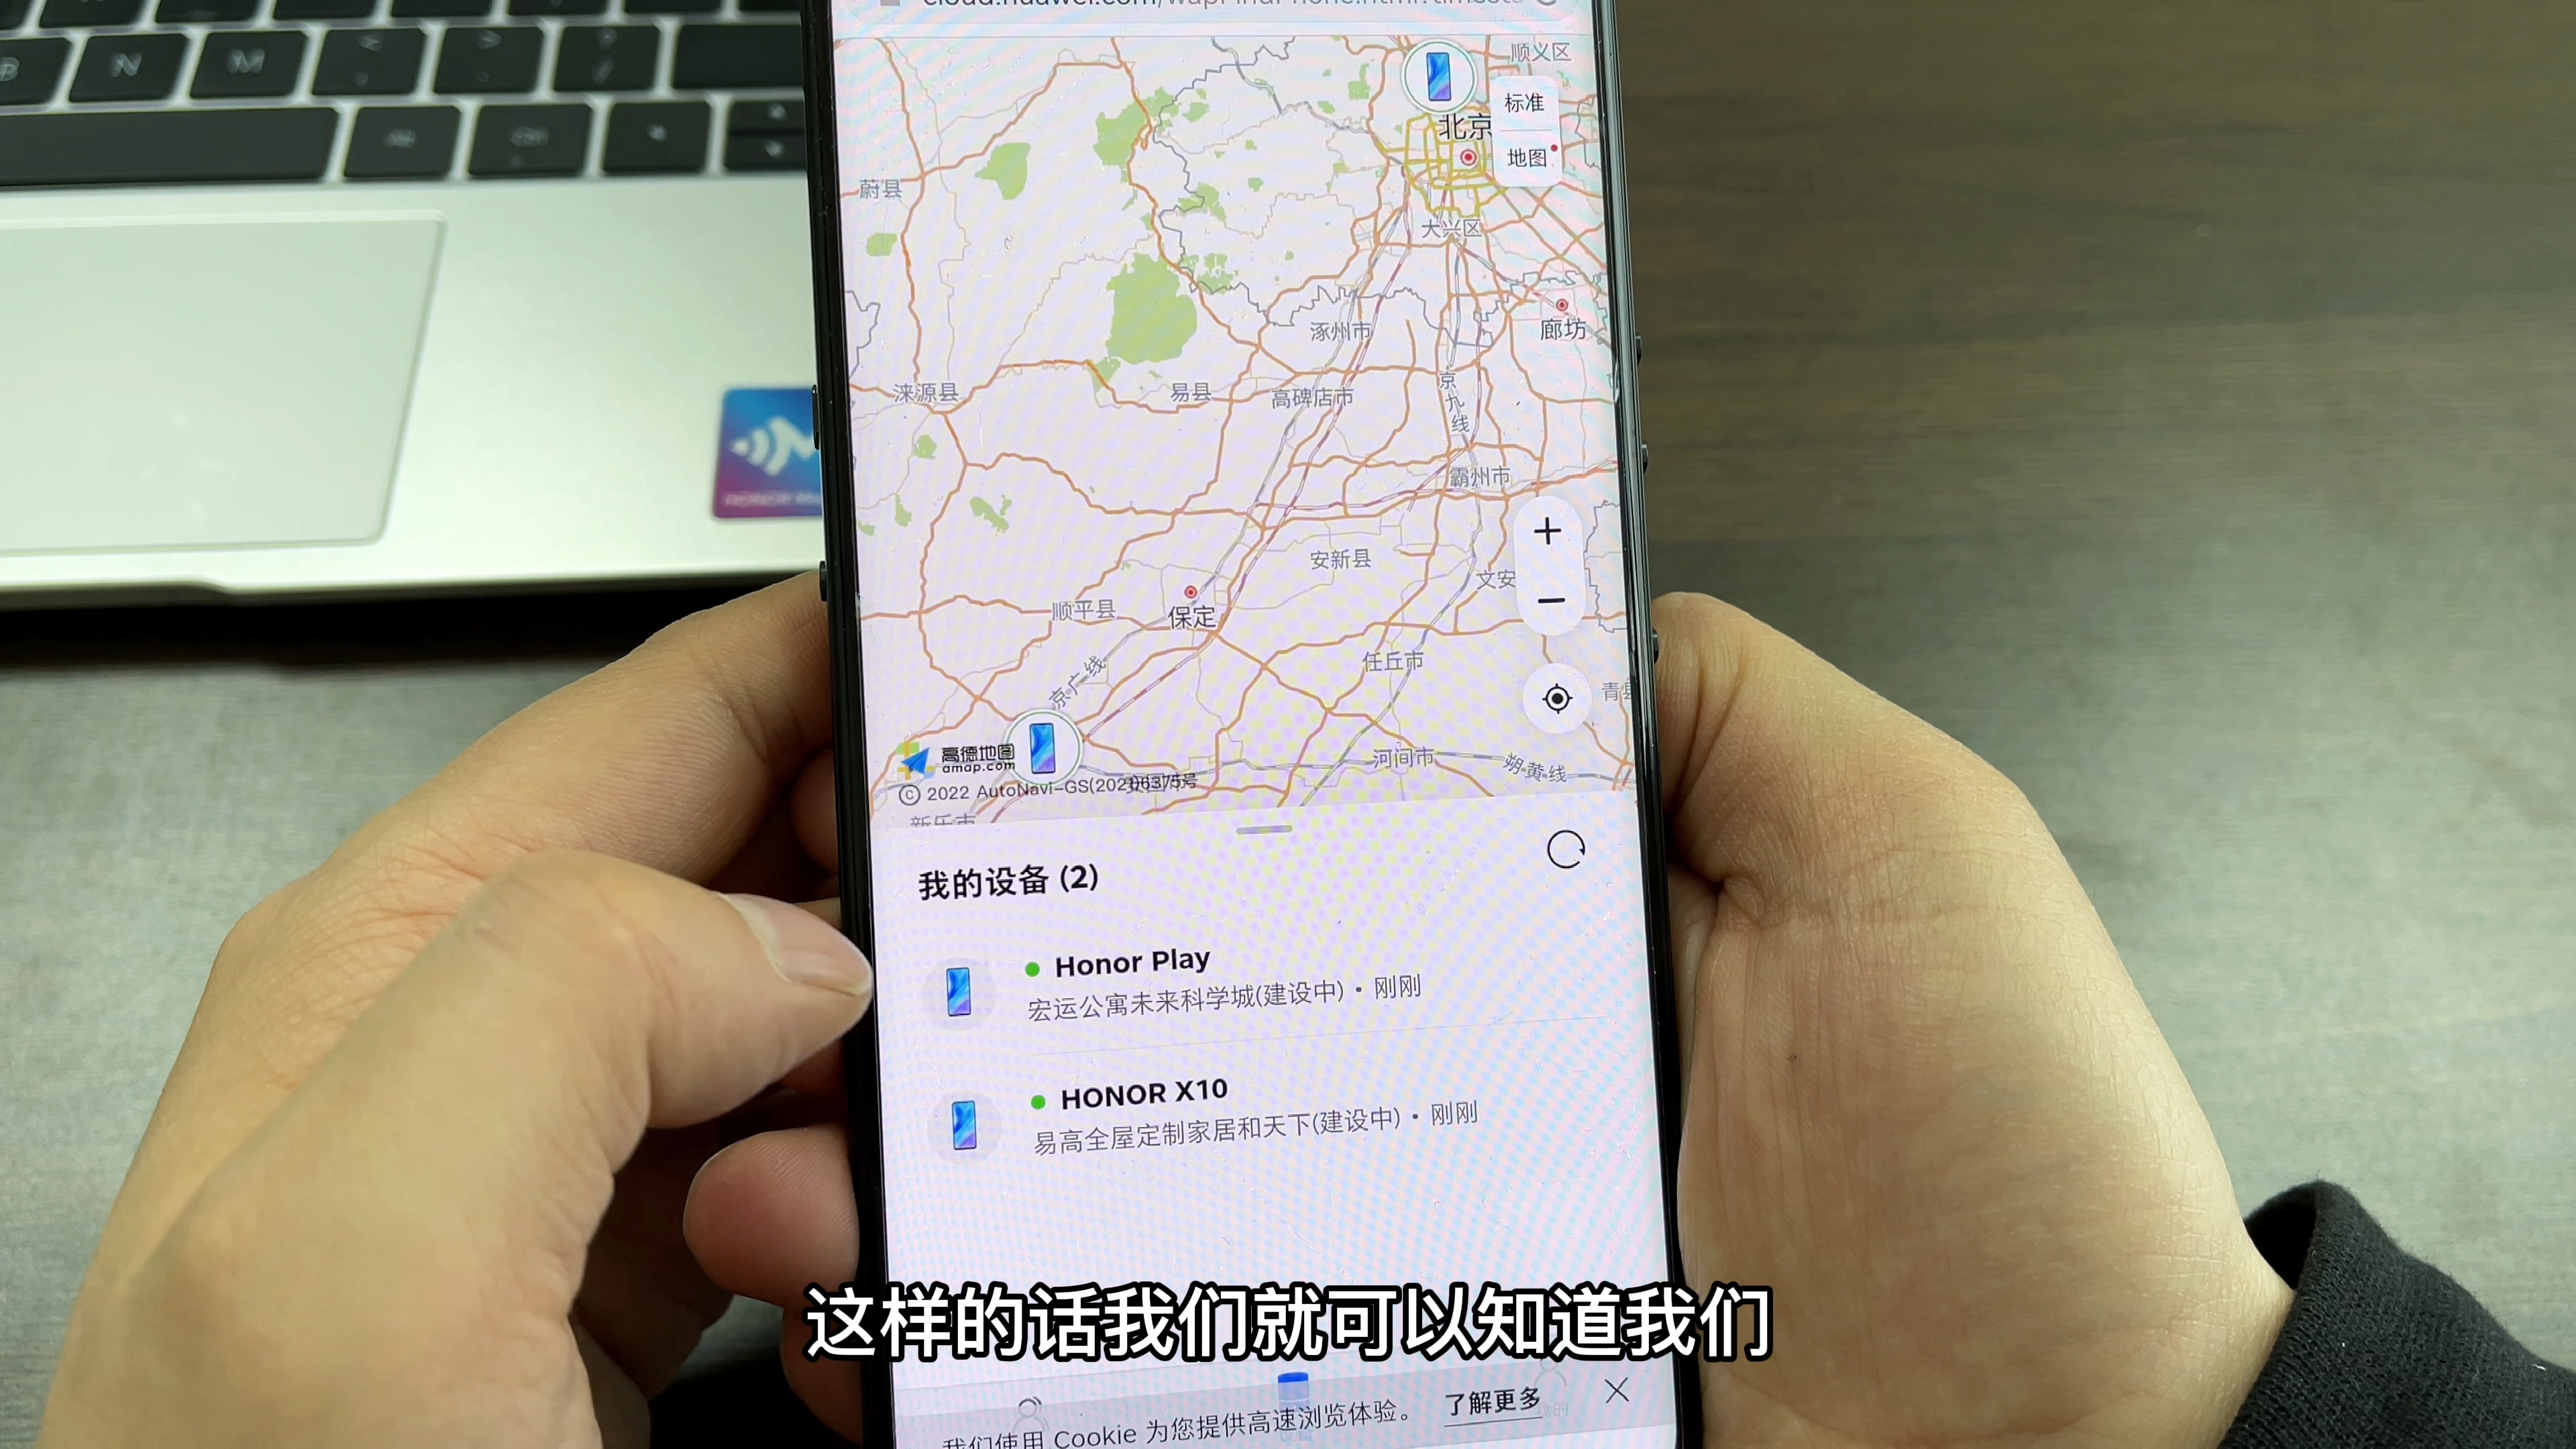Screen dimensions: 2576x1449
Task: Enable current location positioning button
Action: click(x=1554, y=695)
